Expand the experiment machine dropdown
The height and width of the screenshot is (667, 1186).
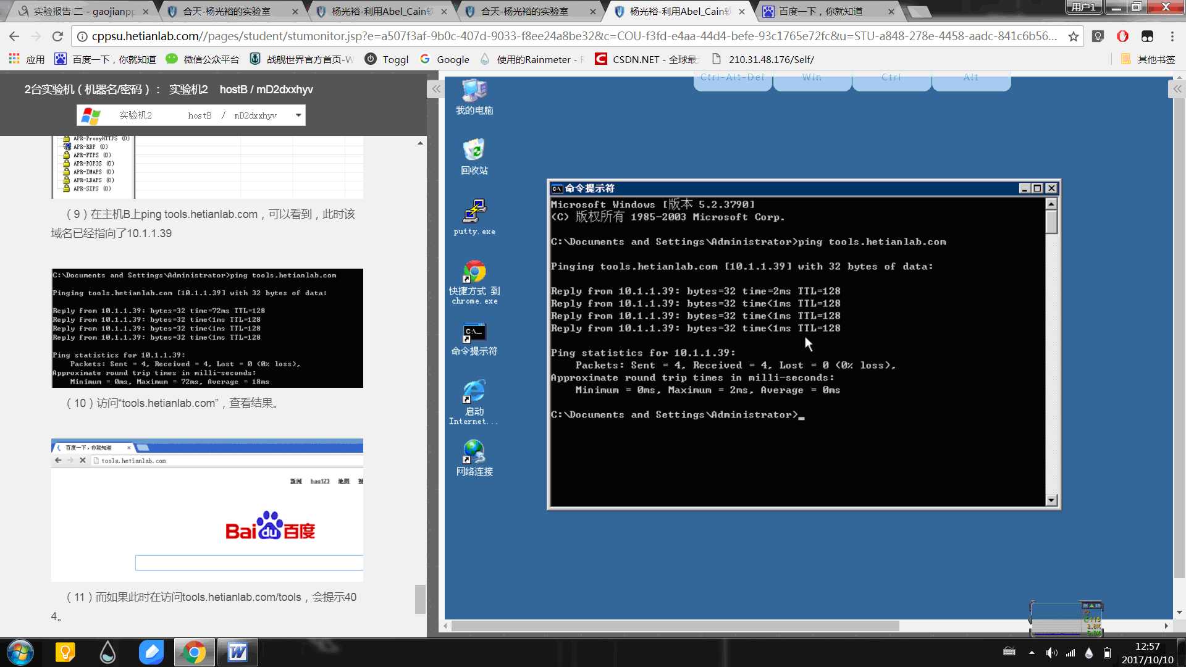tap(298, 115)
